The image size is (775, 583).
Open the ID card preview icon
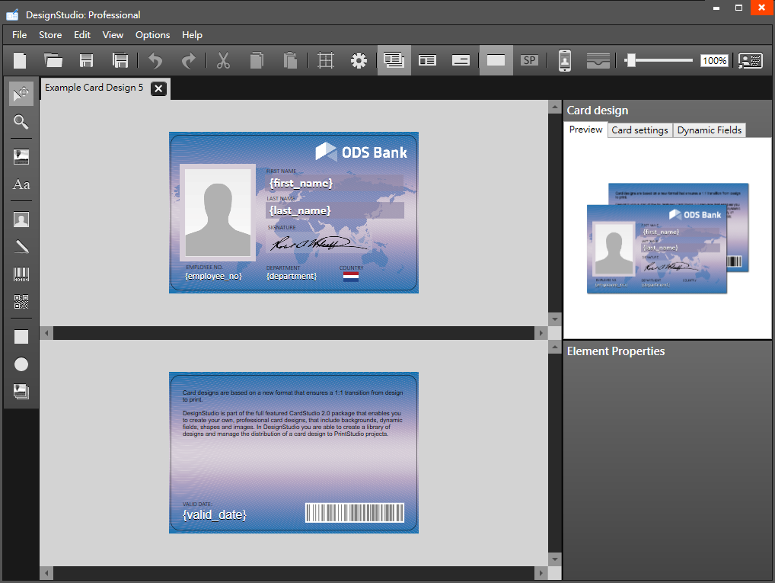[x=751, y=60]
